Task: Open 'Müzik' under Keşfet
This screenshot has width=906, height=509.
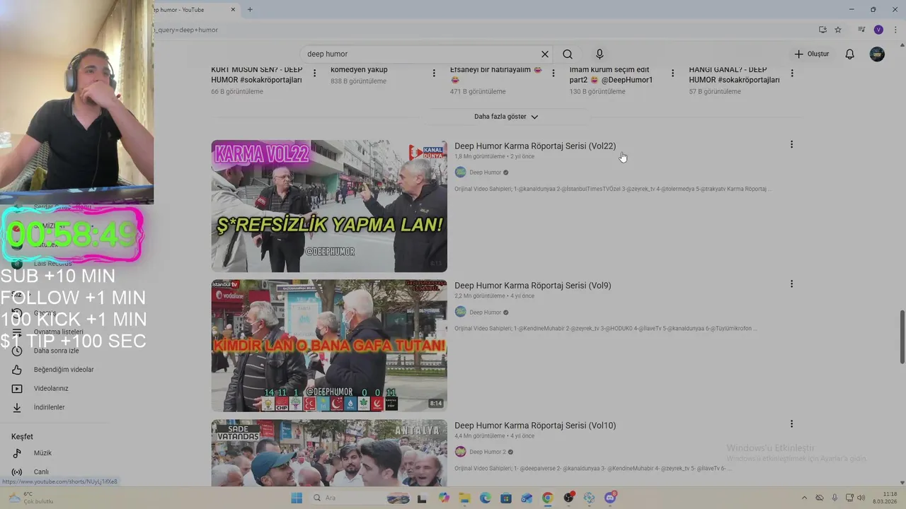Action: [42, 453]
